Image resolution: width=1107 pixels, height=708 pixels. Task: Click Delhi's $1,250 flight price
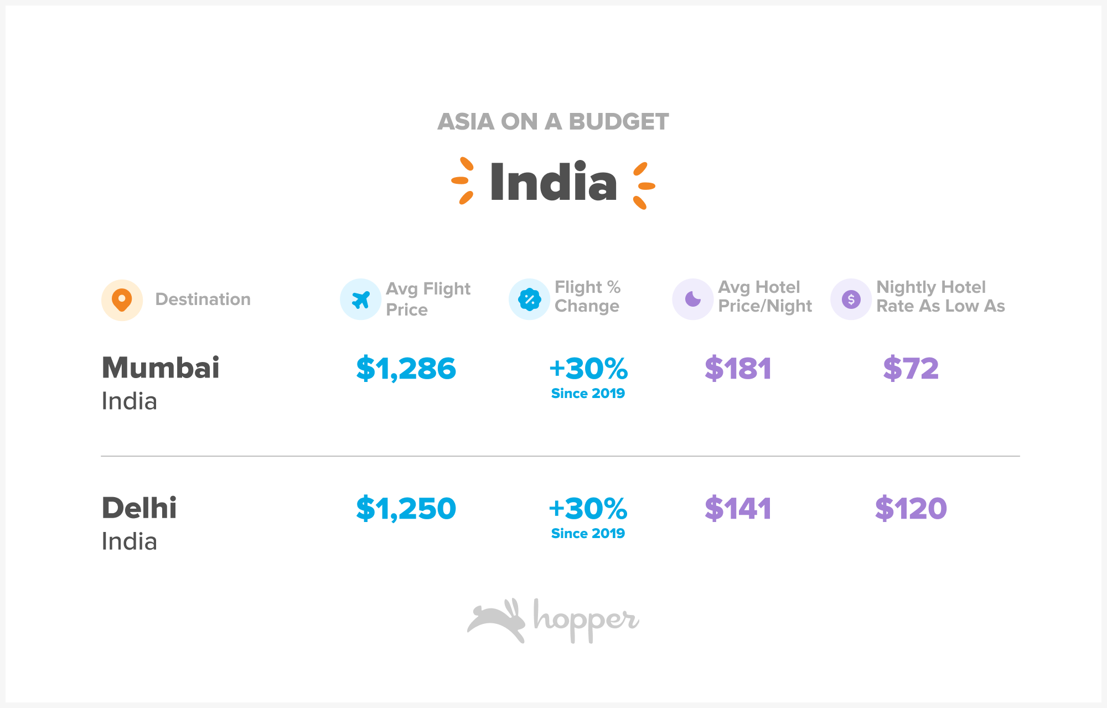(406, 509)
